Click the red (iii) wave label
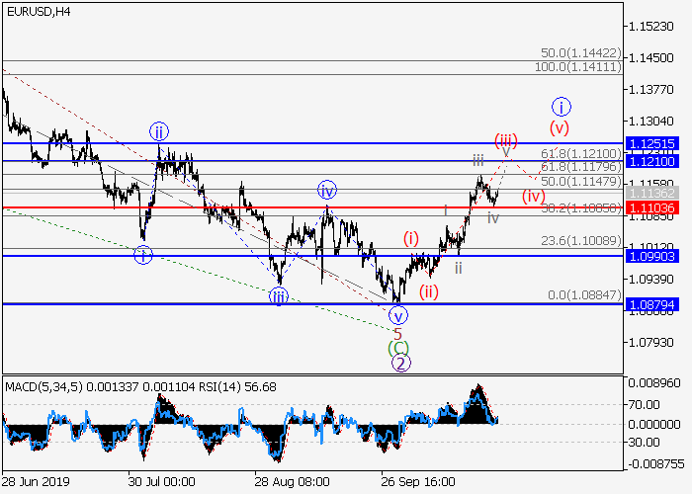The height and width of the screenshot is (494, 692). tap(506, 138)
